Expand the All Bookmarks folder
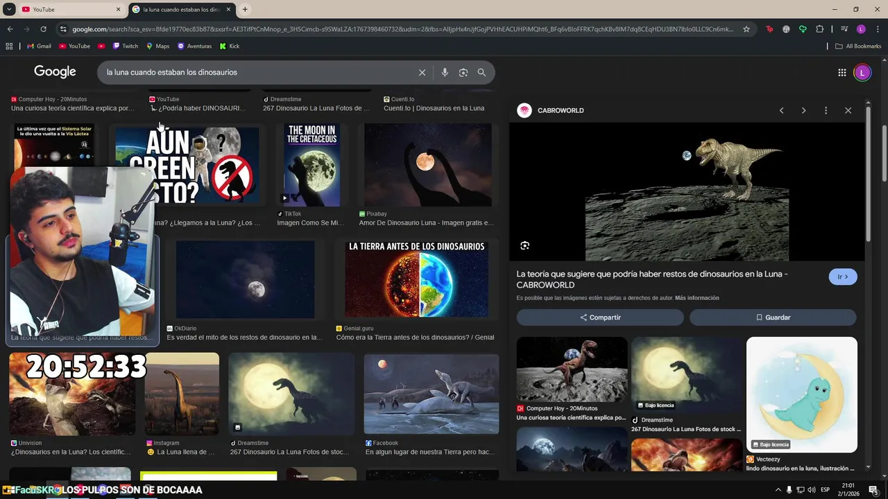888x499 pixels. click(x=858, y=46)
